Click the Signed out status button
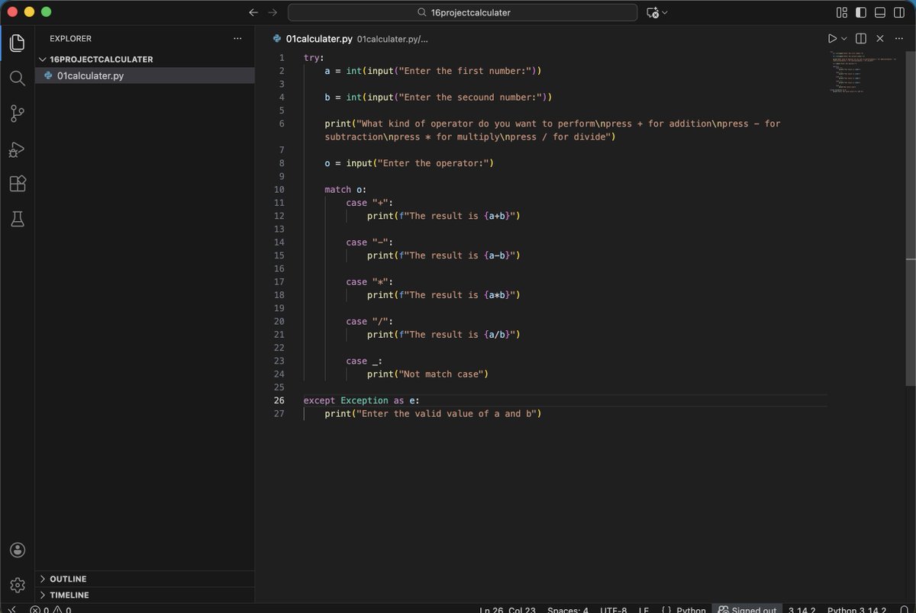Image resolution: width=916 pixels, height=613 pixels. click(x=747, y=609)
